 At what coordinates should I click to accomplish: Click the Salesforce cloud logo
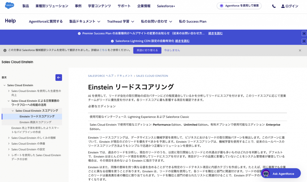coord(10,6)
